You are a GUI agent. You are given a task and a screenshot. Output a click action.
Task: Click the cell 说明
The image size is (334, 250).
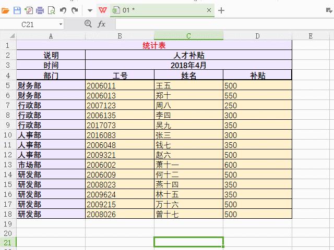pos(51,55)
